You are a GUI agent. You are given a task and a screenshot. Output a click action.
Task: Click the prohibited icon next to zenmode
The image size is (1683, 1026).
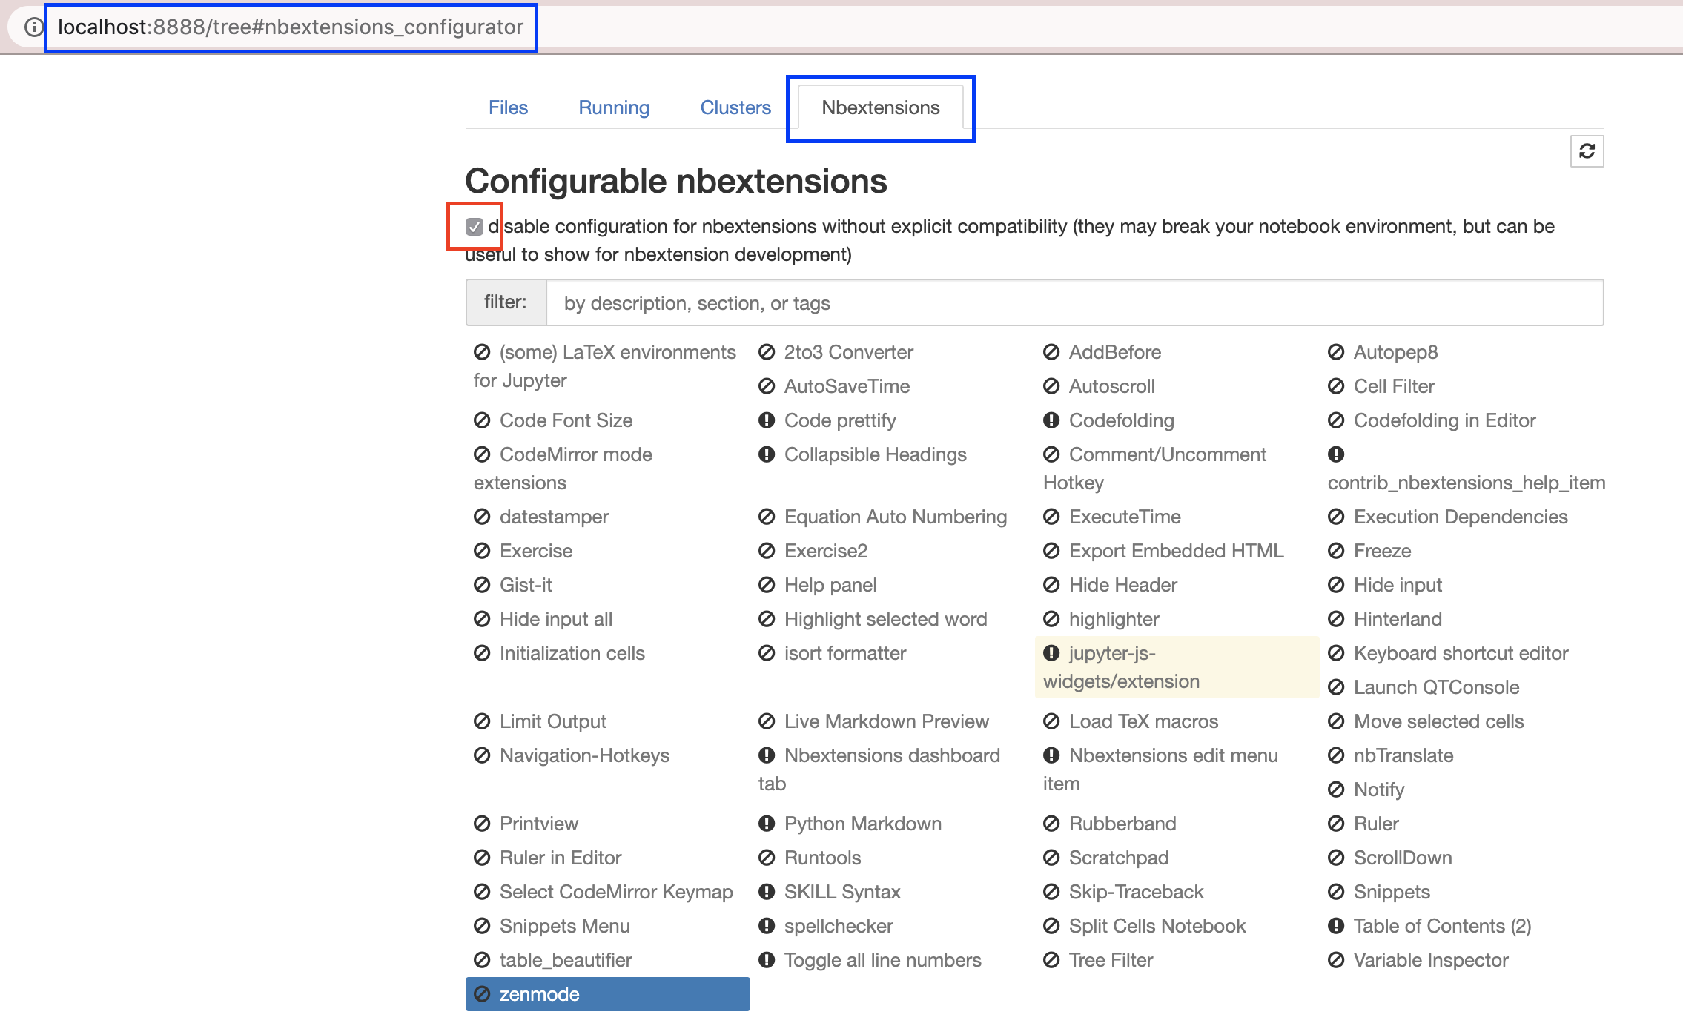[x=483, y=993]
